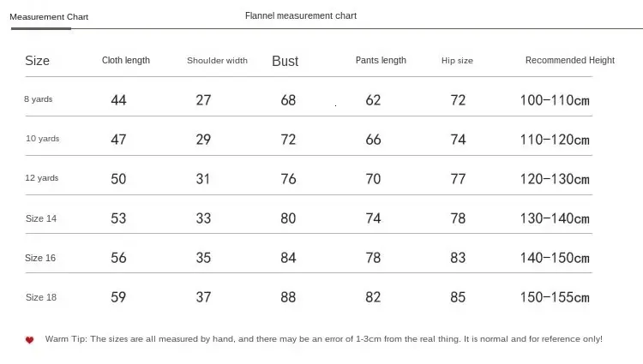This screenshot has height=364, width=643.
Task: Click the Pants length column header
Action: [381, 60]
